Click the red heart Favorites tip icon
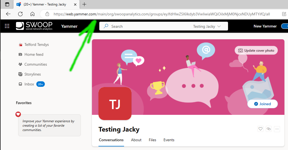The image size is (288, 150). coord(18,114)
